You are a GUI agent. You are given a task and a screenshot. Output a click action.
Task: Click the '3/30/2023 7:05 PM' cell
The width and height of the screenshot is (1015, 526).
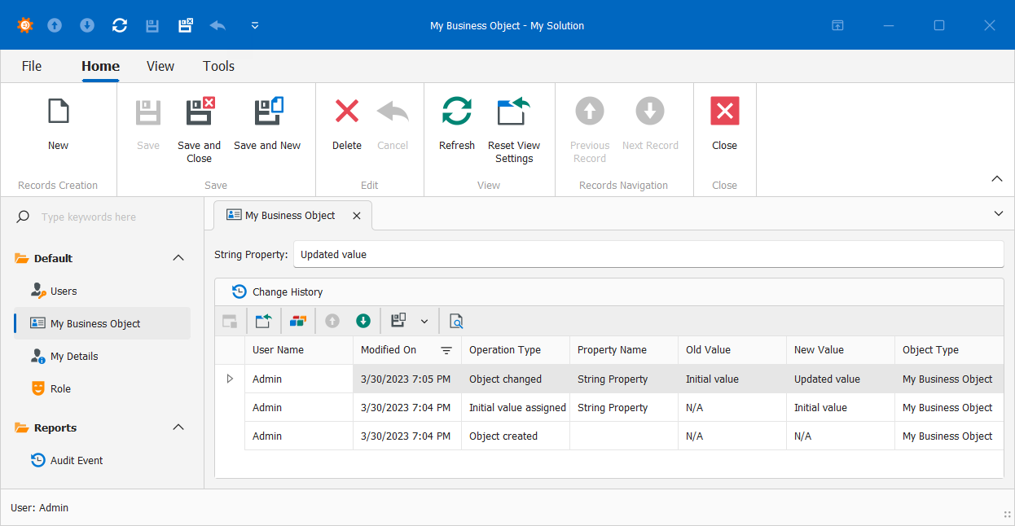pyautogui.click(x=407, y=379)
